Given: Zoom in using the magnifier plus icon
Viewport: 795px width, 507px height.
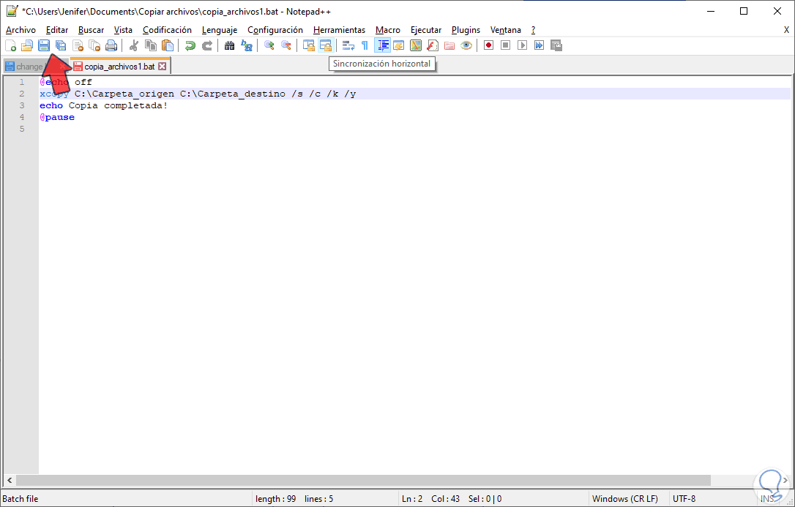Looking at the screenshot, I should (269, 45).
